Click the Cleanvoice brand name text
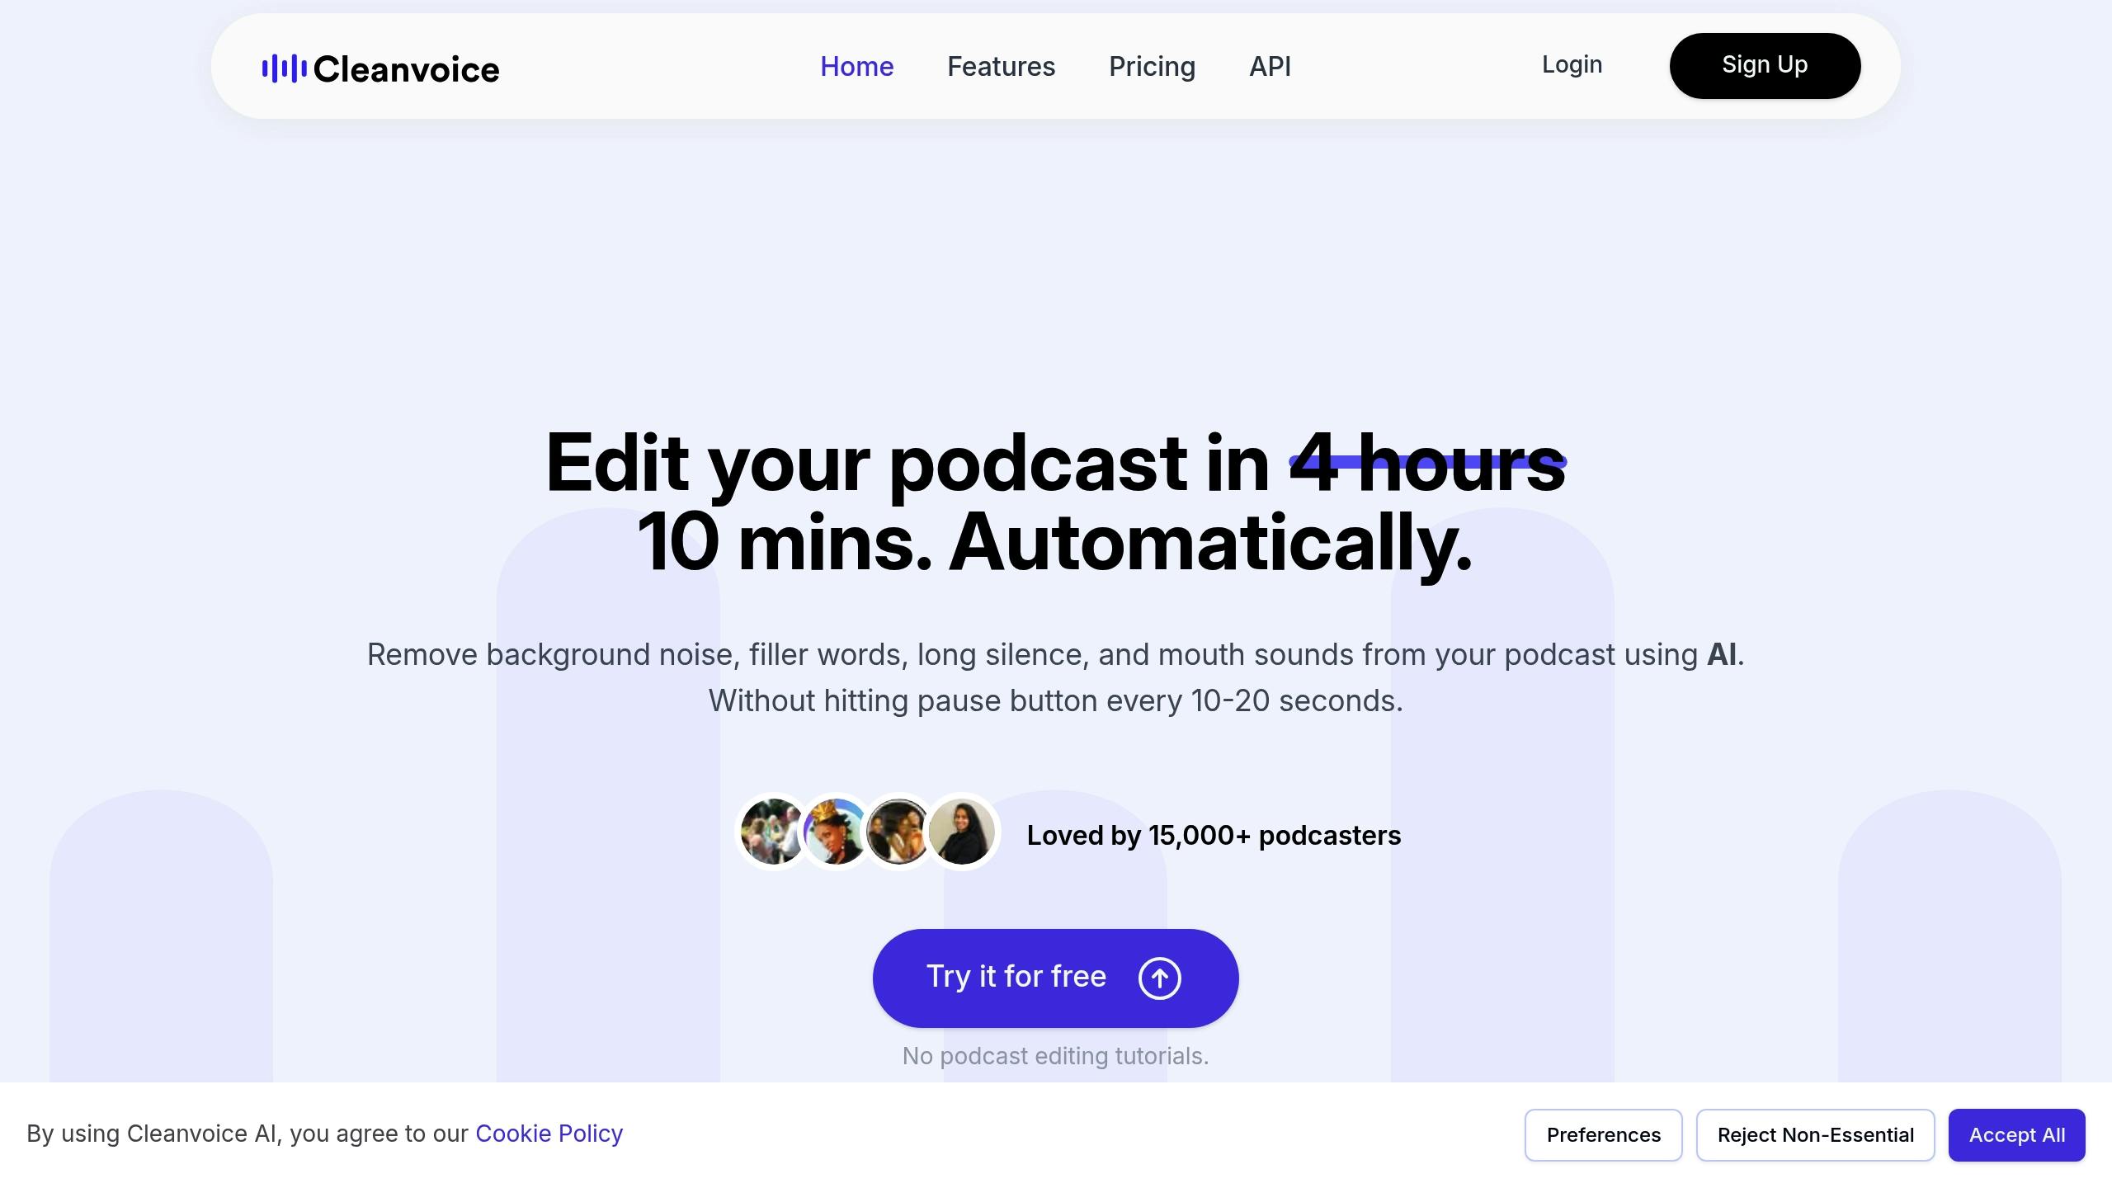This screenshot has width=2112, height=1188. coord(408,69)
